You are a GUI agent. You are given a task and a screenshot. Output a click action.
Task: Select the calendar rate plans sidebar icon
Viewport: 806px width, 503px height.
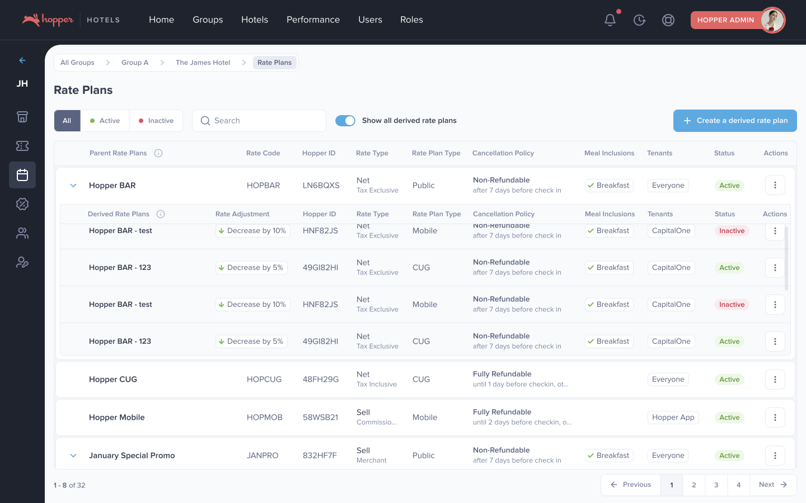click(x=22, y=175)
